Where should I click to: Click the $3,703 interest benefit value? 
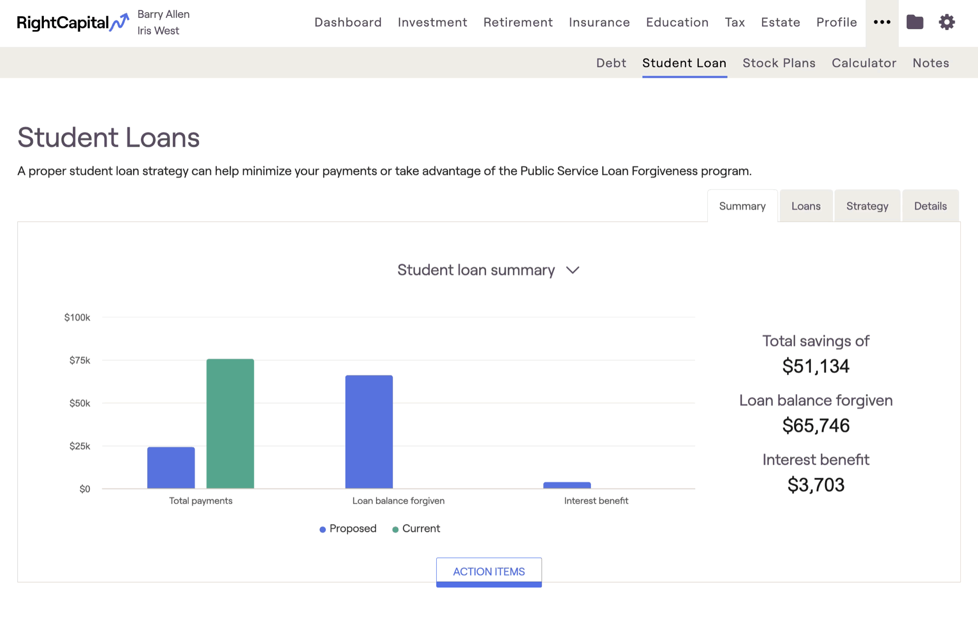[816, 485]
